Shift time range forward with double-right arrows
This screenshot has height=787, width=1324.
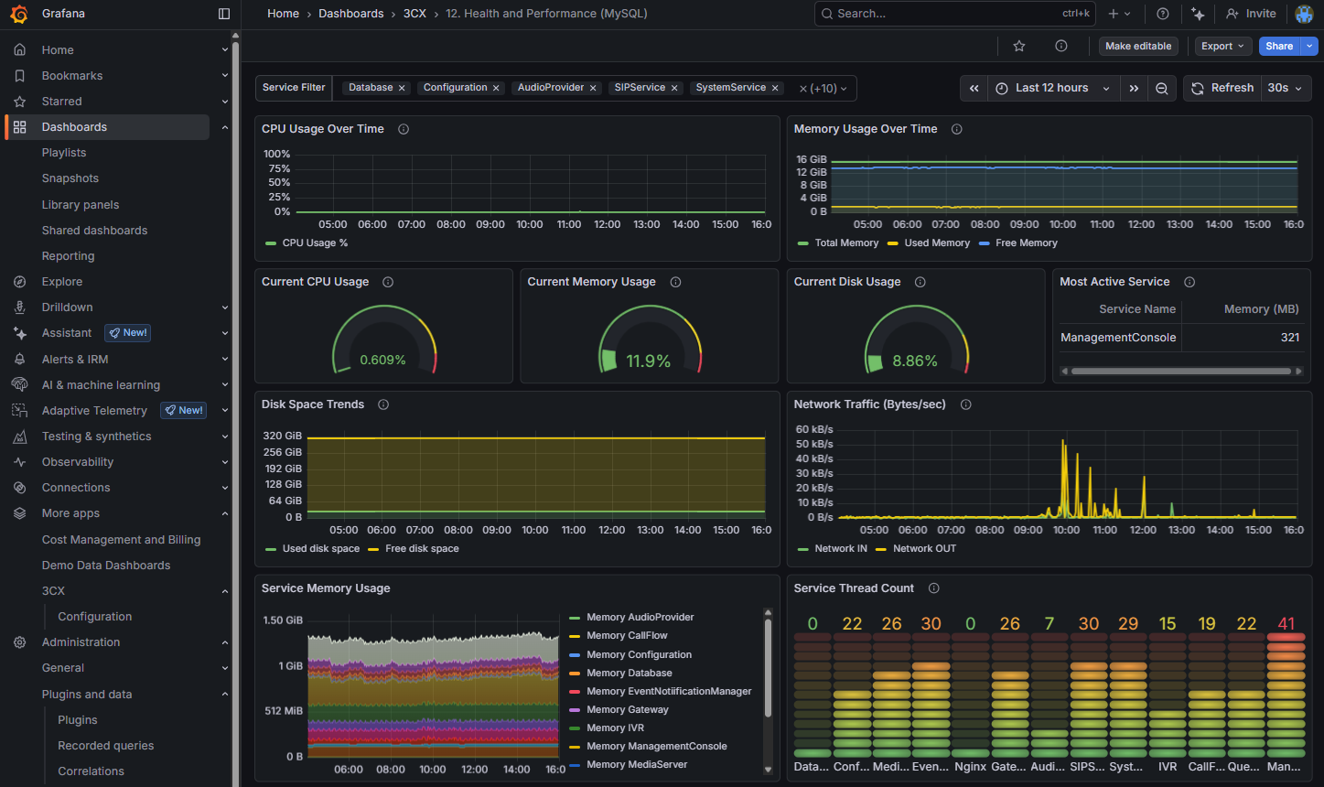[1134, 88]
